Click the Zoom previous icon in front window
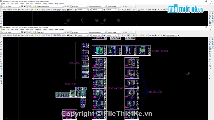The width and height of the screenshot is (214, 120). click(52, 36)
